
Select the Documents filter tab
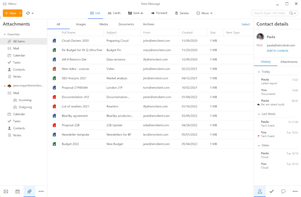pyautogui.click(x=126, y=24)
